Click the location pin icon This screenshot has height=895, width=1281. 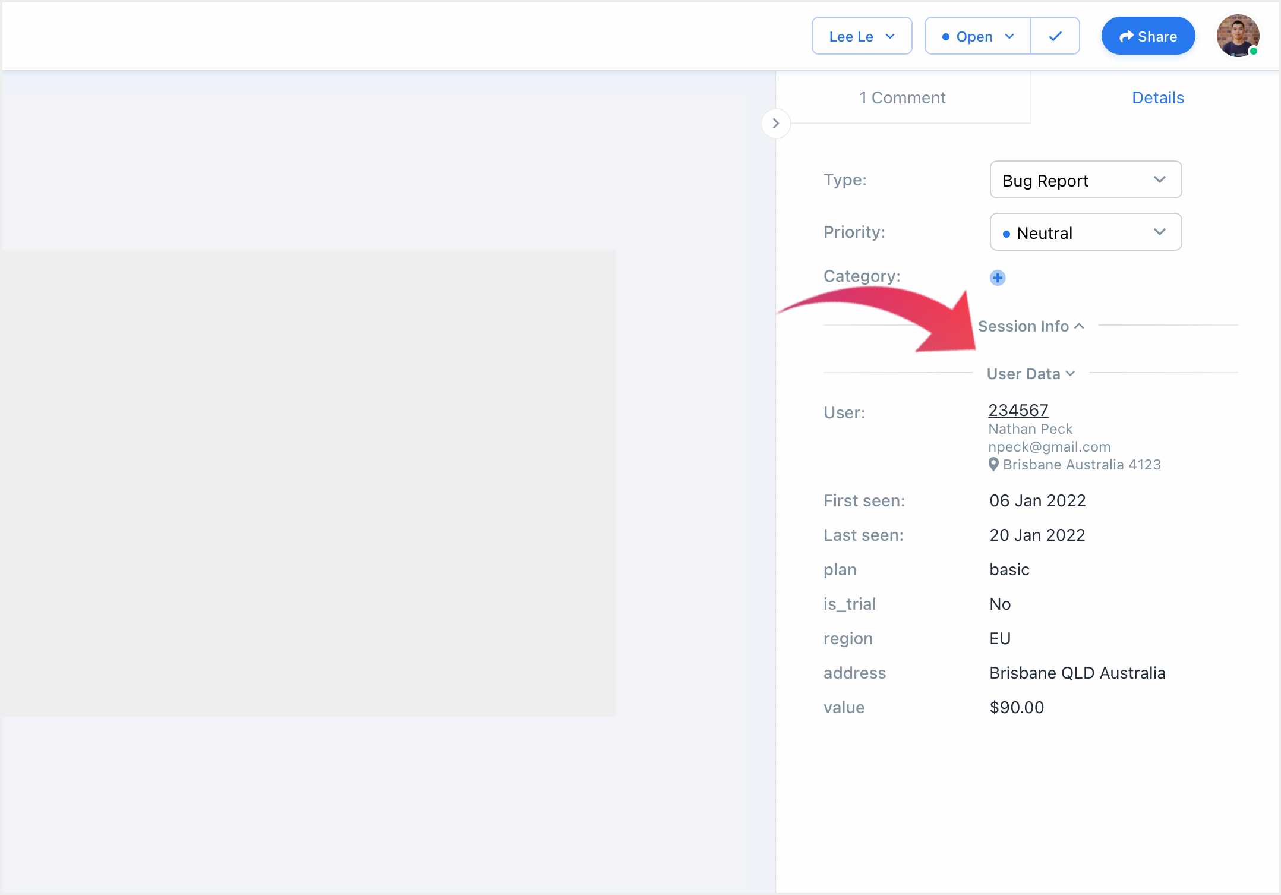[x=993, y=464]
